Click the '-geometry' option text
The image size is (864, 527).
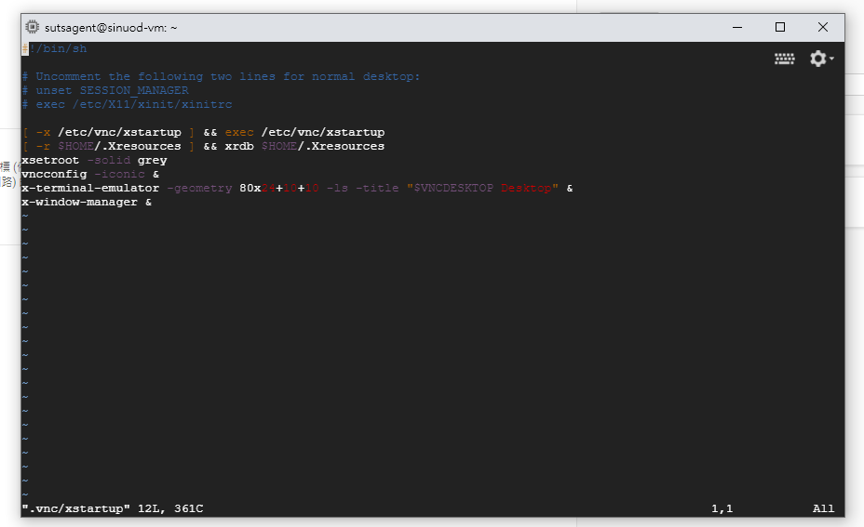tap(199, 188)
